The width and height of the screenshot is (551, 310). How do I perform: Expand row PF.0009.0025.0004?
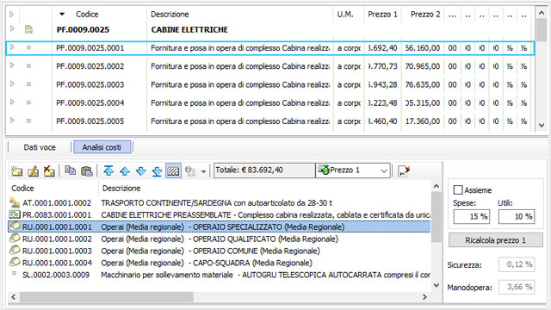coord(12,102)
